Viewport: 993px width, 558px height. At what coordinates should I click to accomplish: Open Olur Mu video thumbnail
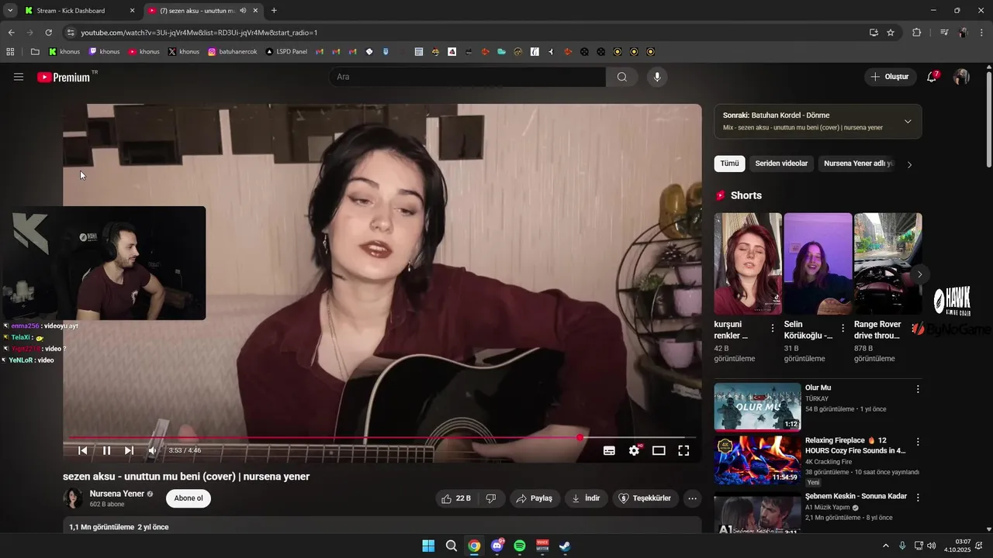pyautogui.click(x=757, y=406)
